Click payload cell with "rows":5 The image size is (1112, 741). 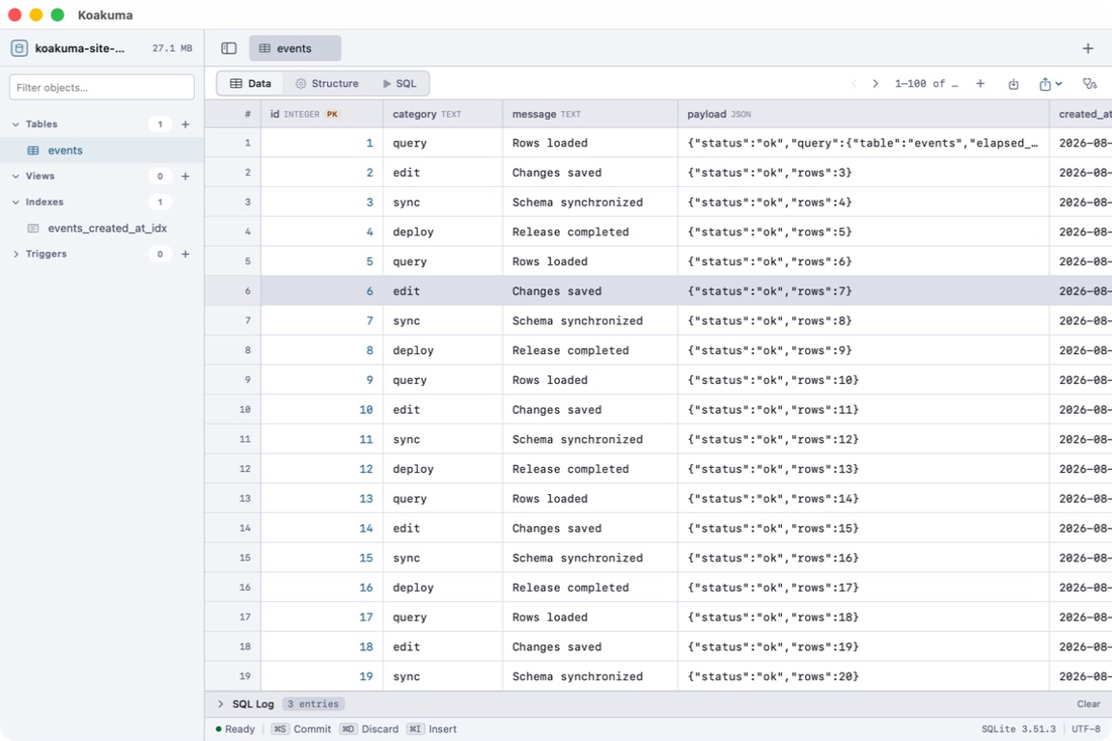tap(864, 232)
